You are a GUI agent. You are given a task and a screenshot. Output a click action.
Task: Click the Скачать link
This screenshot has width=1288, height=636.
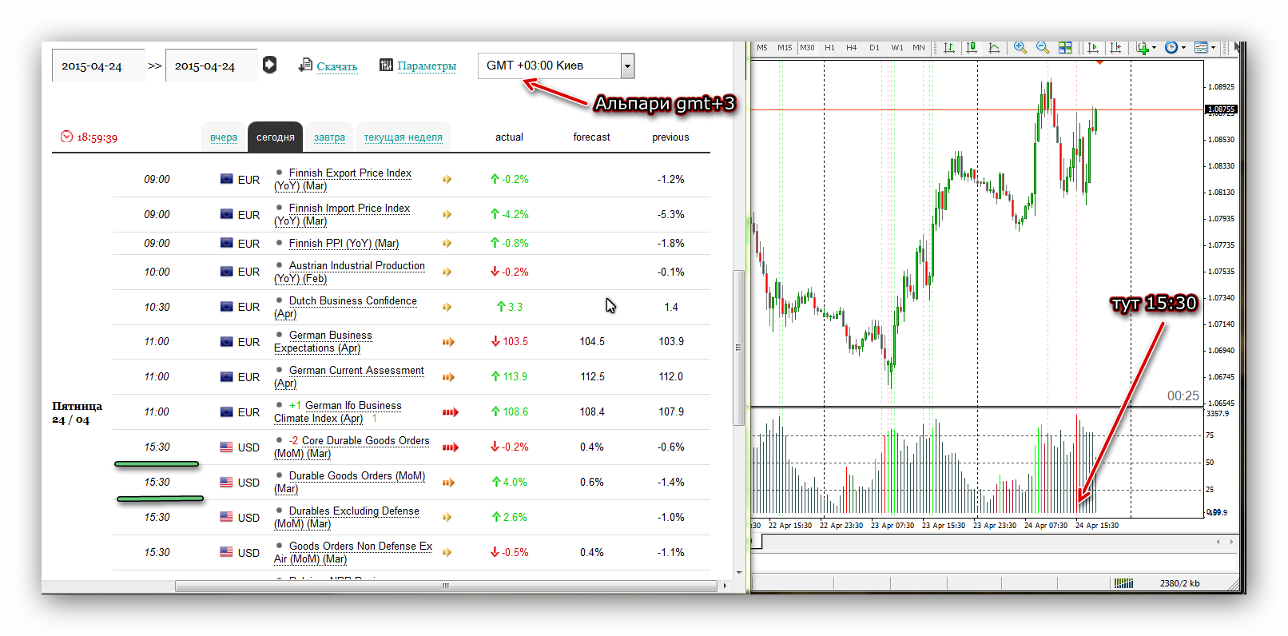pos(336,66)
